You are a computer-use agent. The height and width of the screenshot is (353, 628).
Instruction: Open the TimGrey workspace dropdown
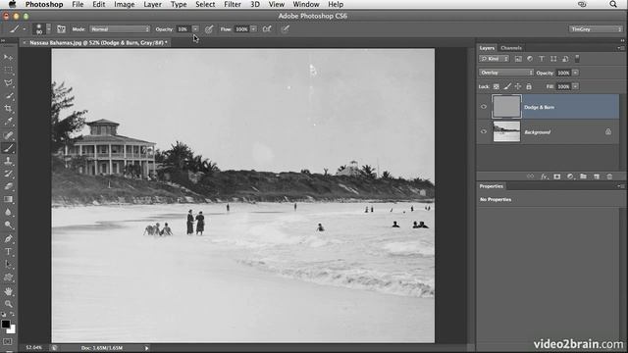[596, 29]
